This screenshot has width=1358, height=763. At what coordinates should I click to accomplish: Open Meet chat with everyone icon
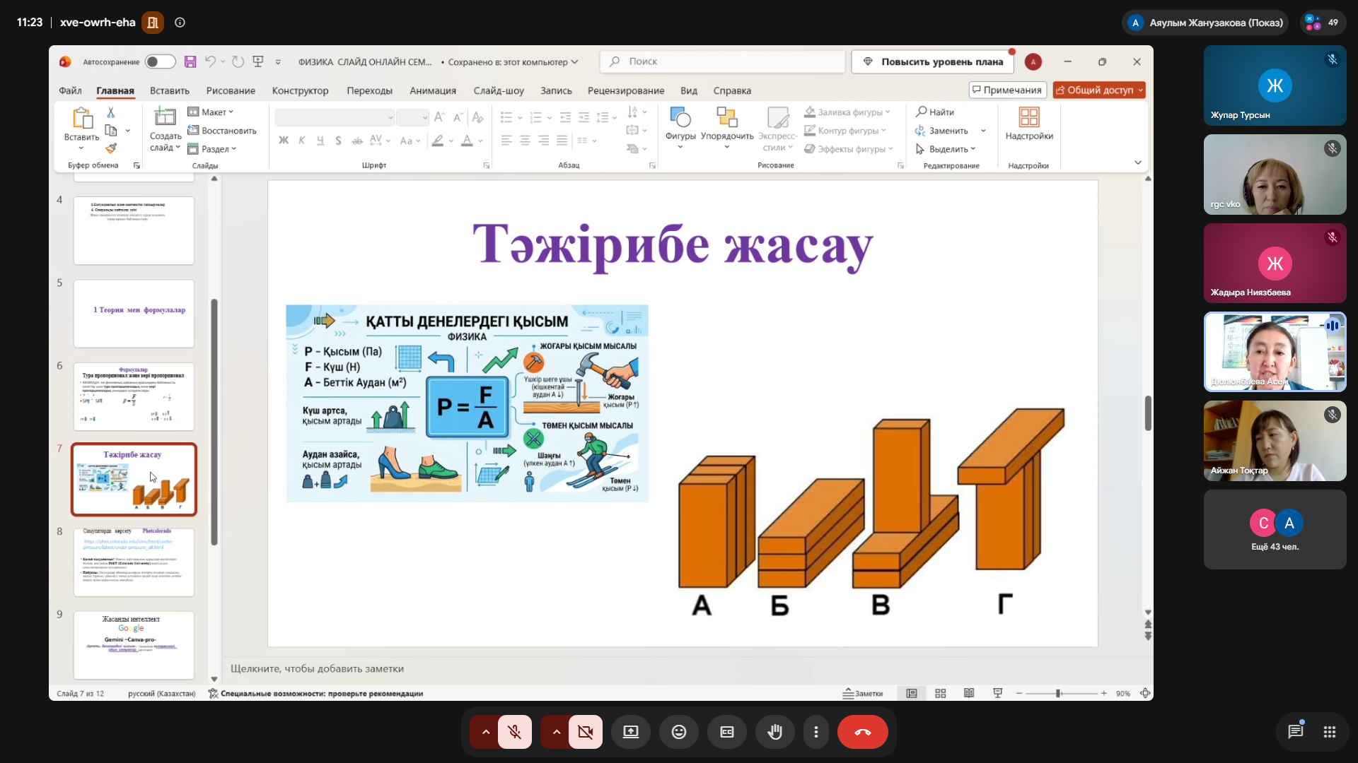point(1296,732)
